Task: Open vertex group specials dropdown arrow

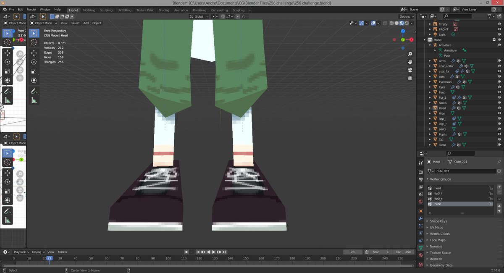Action: point(499,199)
